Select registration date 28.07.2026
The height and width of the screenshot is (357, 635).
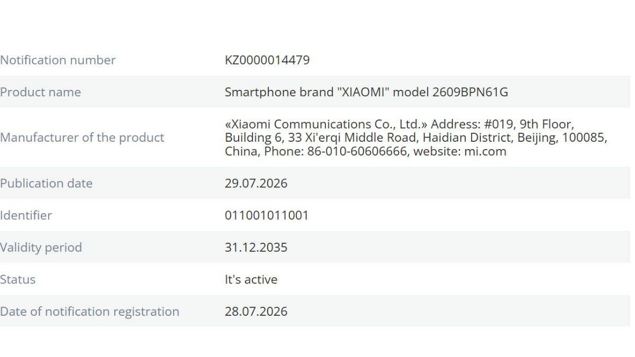[x=256, y=312]
